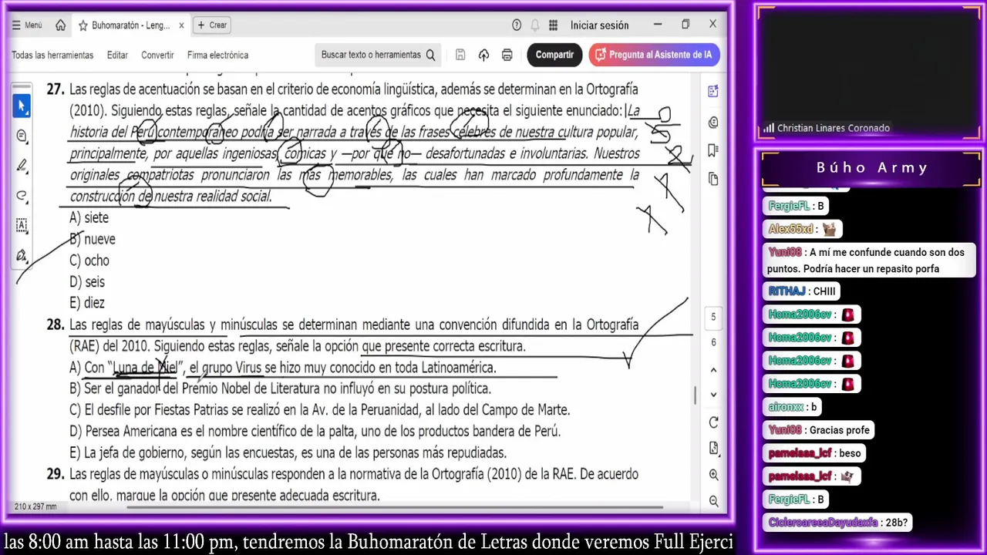Click the cloud upload icon
The height and width of the screenshot is (555, 987).
483,55
